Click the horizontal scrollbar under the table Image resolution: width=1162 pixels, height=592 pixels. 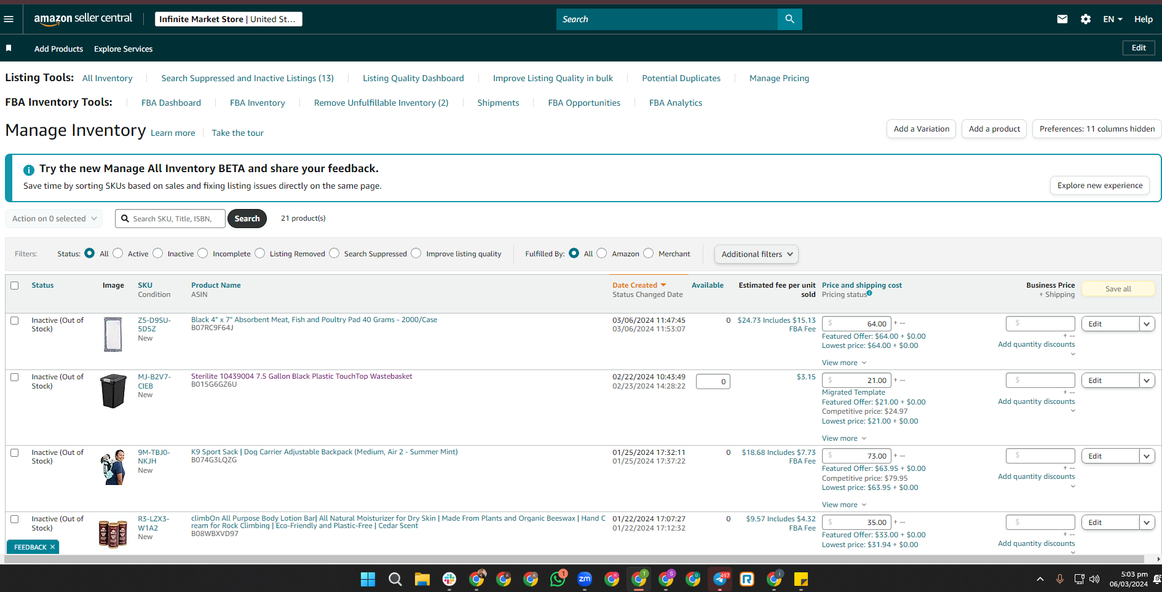574,559
